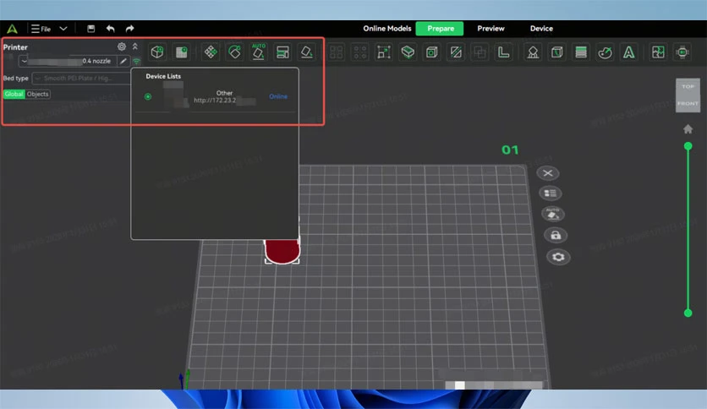Edit printer preset with pencil icon
The image size is (707, 409).
(x=123, y=61)
